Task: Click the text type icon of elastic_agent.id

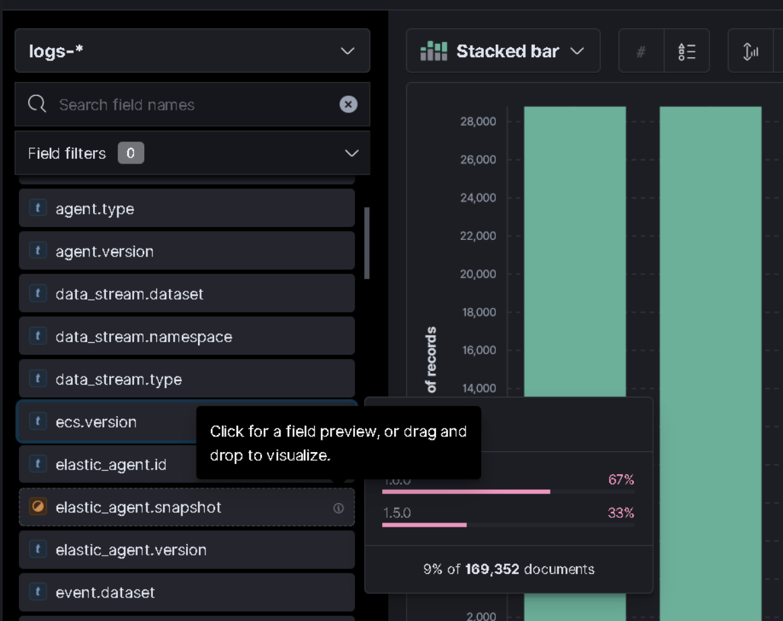Action: click(x=38, y=464)
